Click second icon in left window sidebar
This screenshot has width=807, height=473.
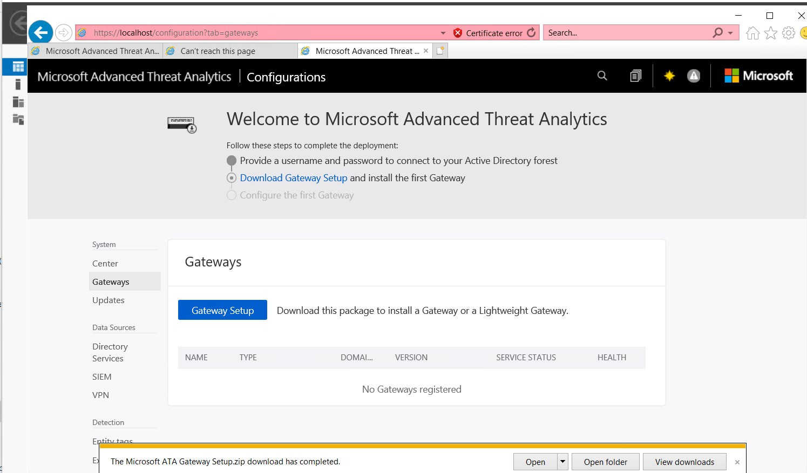[x=18, y=84]
